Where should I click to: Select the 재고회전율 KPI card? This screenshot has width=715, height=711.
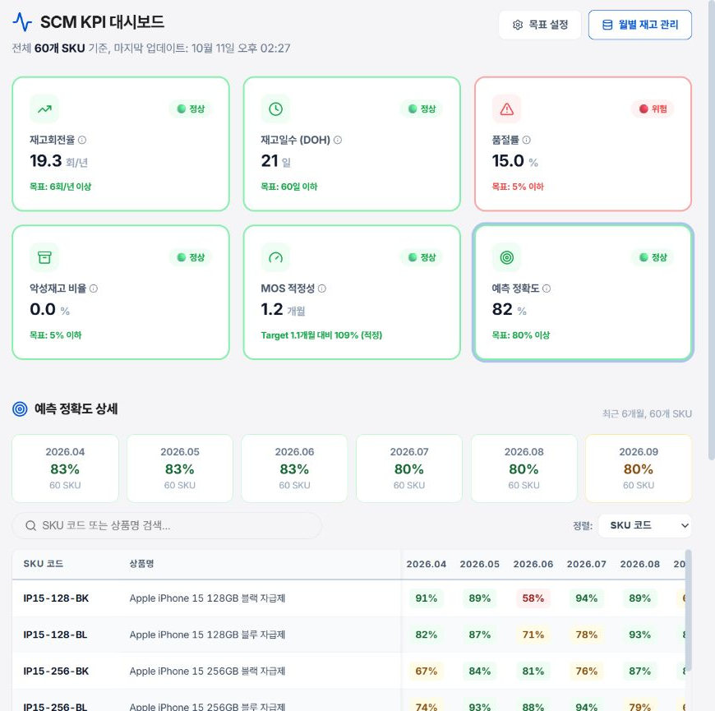121,144
